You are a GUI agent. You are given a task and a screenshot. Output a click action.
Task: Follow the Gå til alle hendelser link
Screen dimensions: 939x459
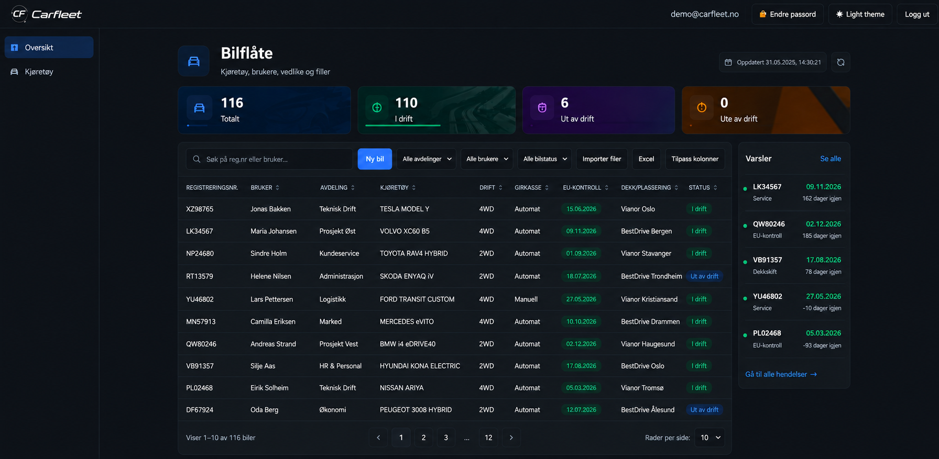pos(781,374)
